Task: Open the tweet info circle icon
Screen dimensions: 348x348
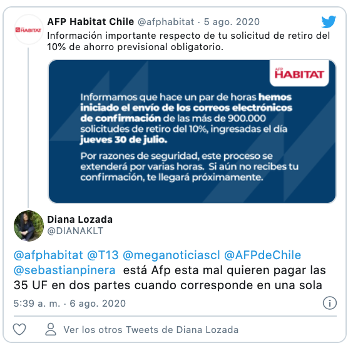Action: tap(330, 303)
